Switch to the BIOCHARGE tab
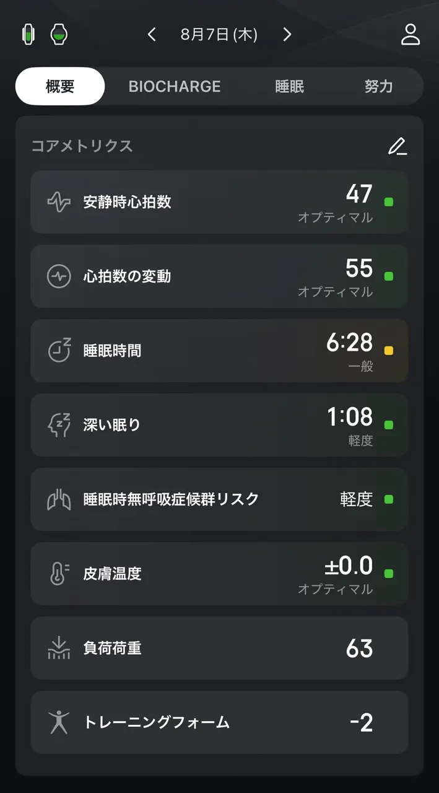The height and width of the screenshot is (793, 439). pyautogui.click(x=175, y=86)
